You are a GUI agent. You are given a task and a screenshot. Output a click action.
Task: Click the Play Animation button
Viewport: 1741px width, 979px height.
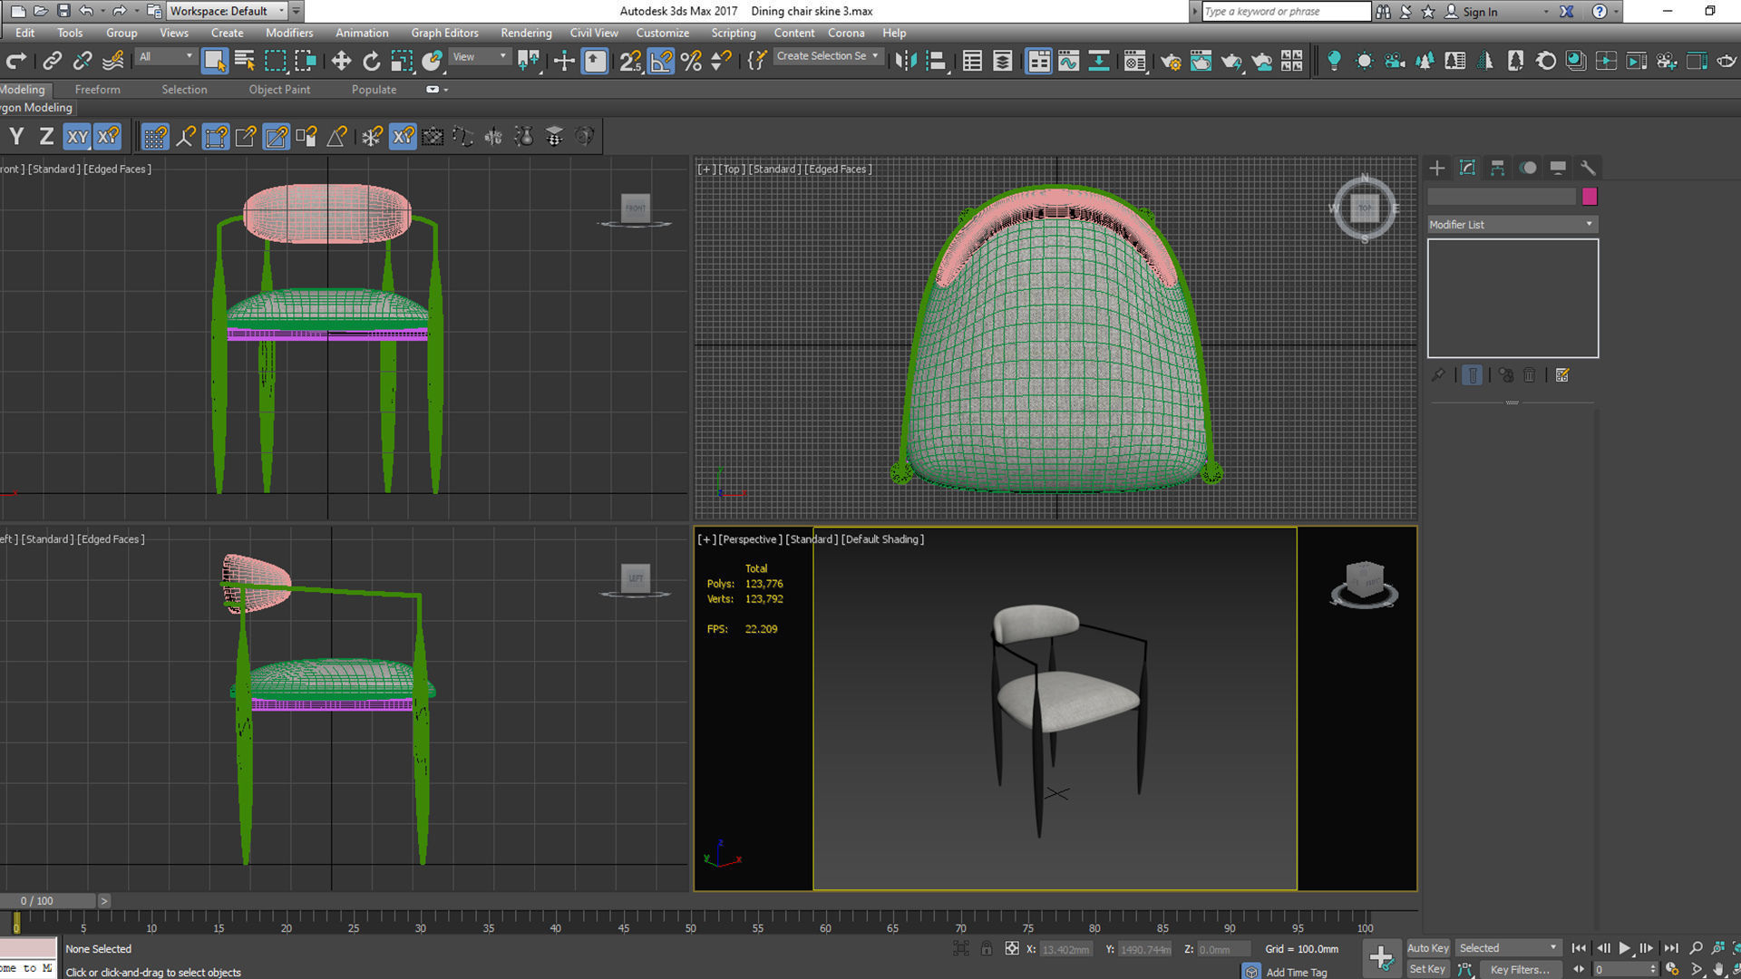pyautogui.click(x=1625, y=948)
